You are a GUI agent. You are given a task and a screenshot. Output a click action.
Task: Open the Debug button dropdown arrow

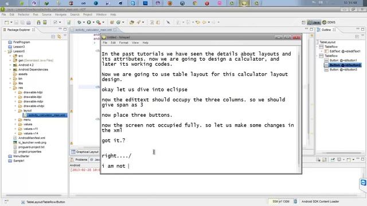pyautogui.click(x=84, y=22)
